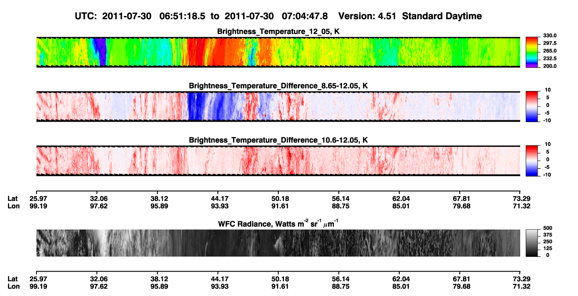
Task: Click the 232.5 color bar label
Action: (550, 59)
